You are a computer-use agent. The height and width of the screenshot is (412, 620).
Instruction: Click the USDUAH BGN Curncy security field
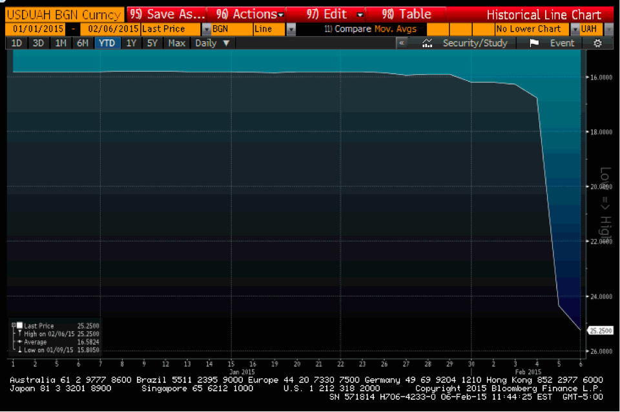click(64, 15)
